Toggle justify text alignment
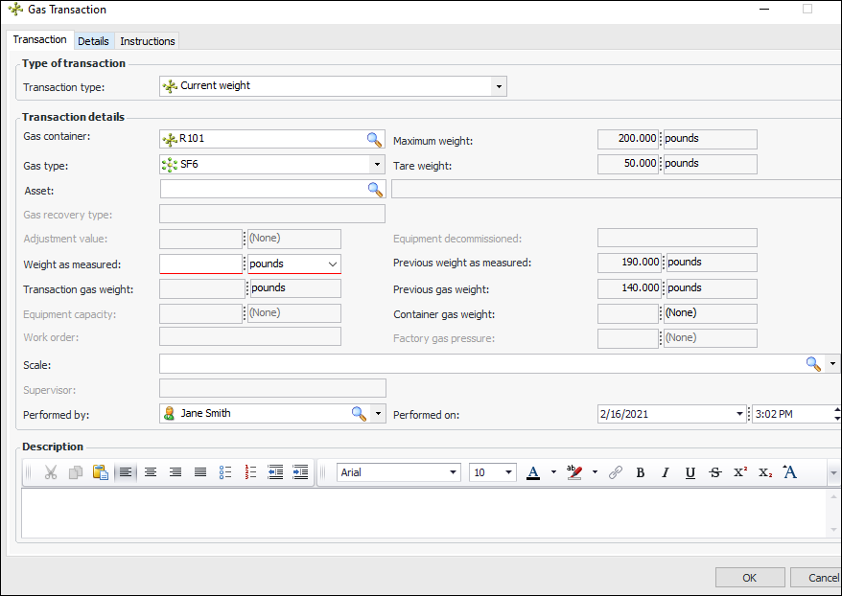The width and height of the screenshot is (842, 596). coord(200,472)
